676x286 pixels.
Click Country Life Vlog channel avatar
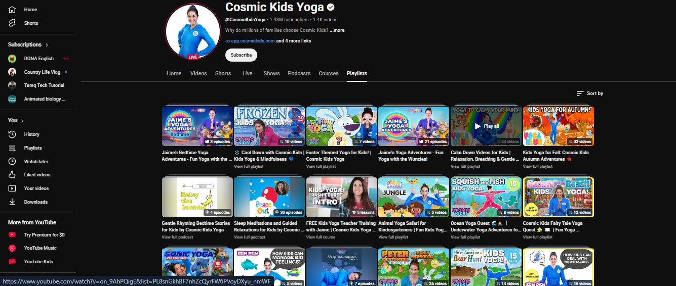pos(12,72)
